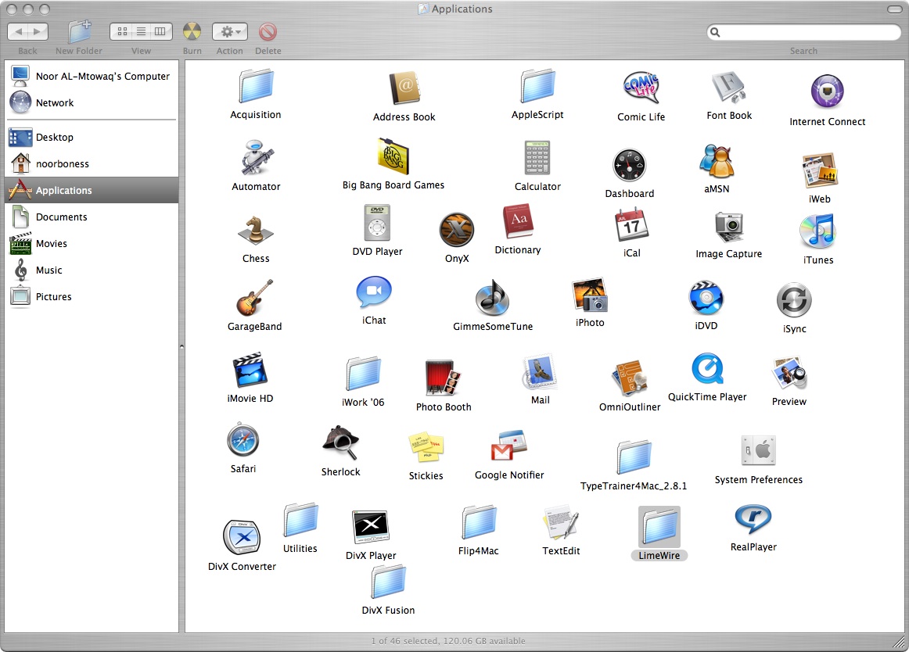Image resolution: width=909 pixels, height=652 pixels.
Task: Select the DVD Player icon
Action: pos(377,223)
